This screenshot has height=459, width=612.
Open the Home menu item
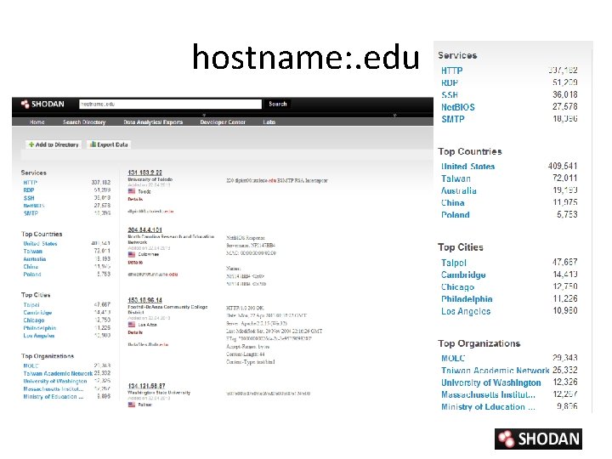(37, 122)
